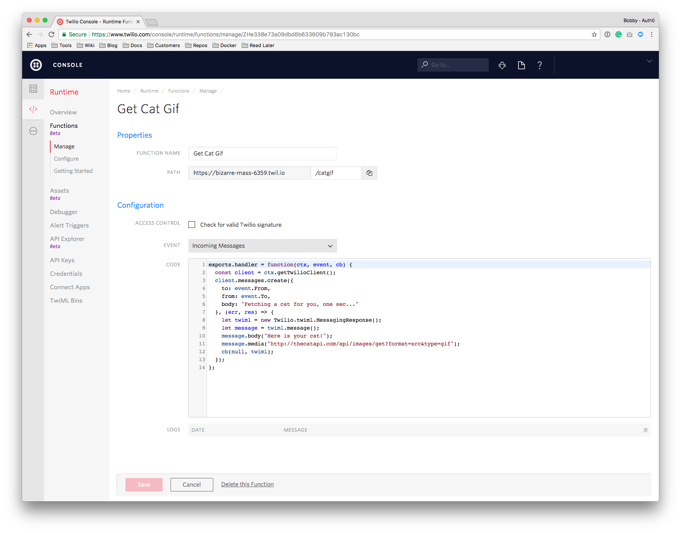Open Credentials in the sidebar

(66, 274)
